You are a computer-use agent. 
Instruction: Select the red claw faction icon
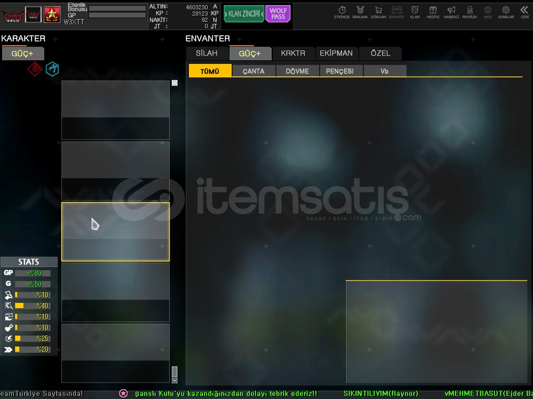[34, 69]
